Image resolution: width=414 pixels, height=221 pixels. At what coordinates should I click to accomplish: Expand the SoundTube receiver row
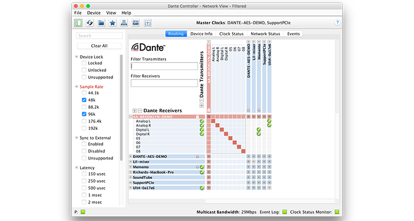point(130,177)
